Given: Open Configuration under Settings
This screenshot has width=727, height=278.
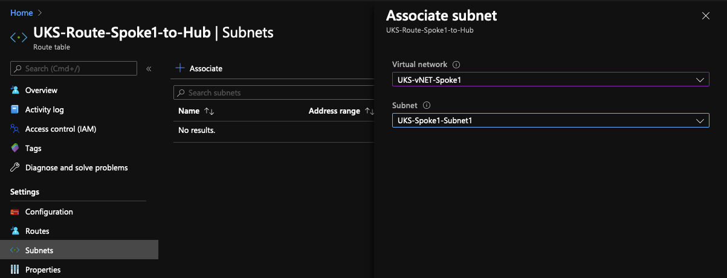Looking at the screenshot, I should [x=49, y=212].
